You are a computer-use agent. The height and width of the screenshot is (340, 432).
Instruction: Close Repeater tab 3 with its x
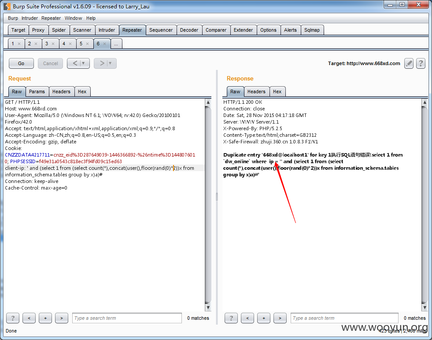[x=53, y=44]
